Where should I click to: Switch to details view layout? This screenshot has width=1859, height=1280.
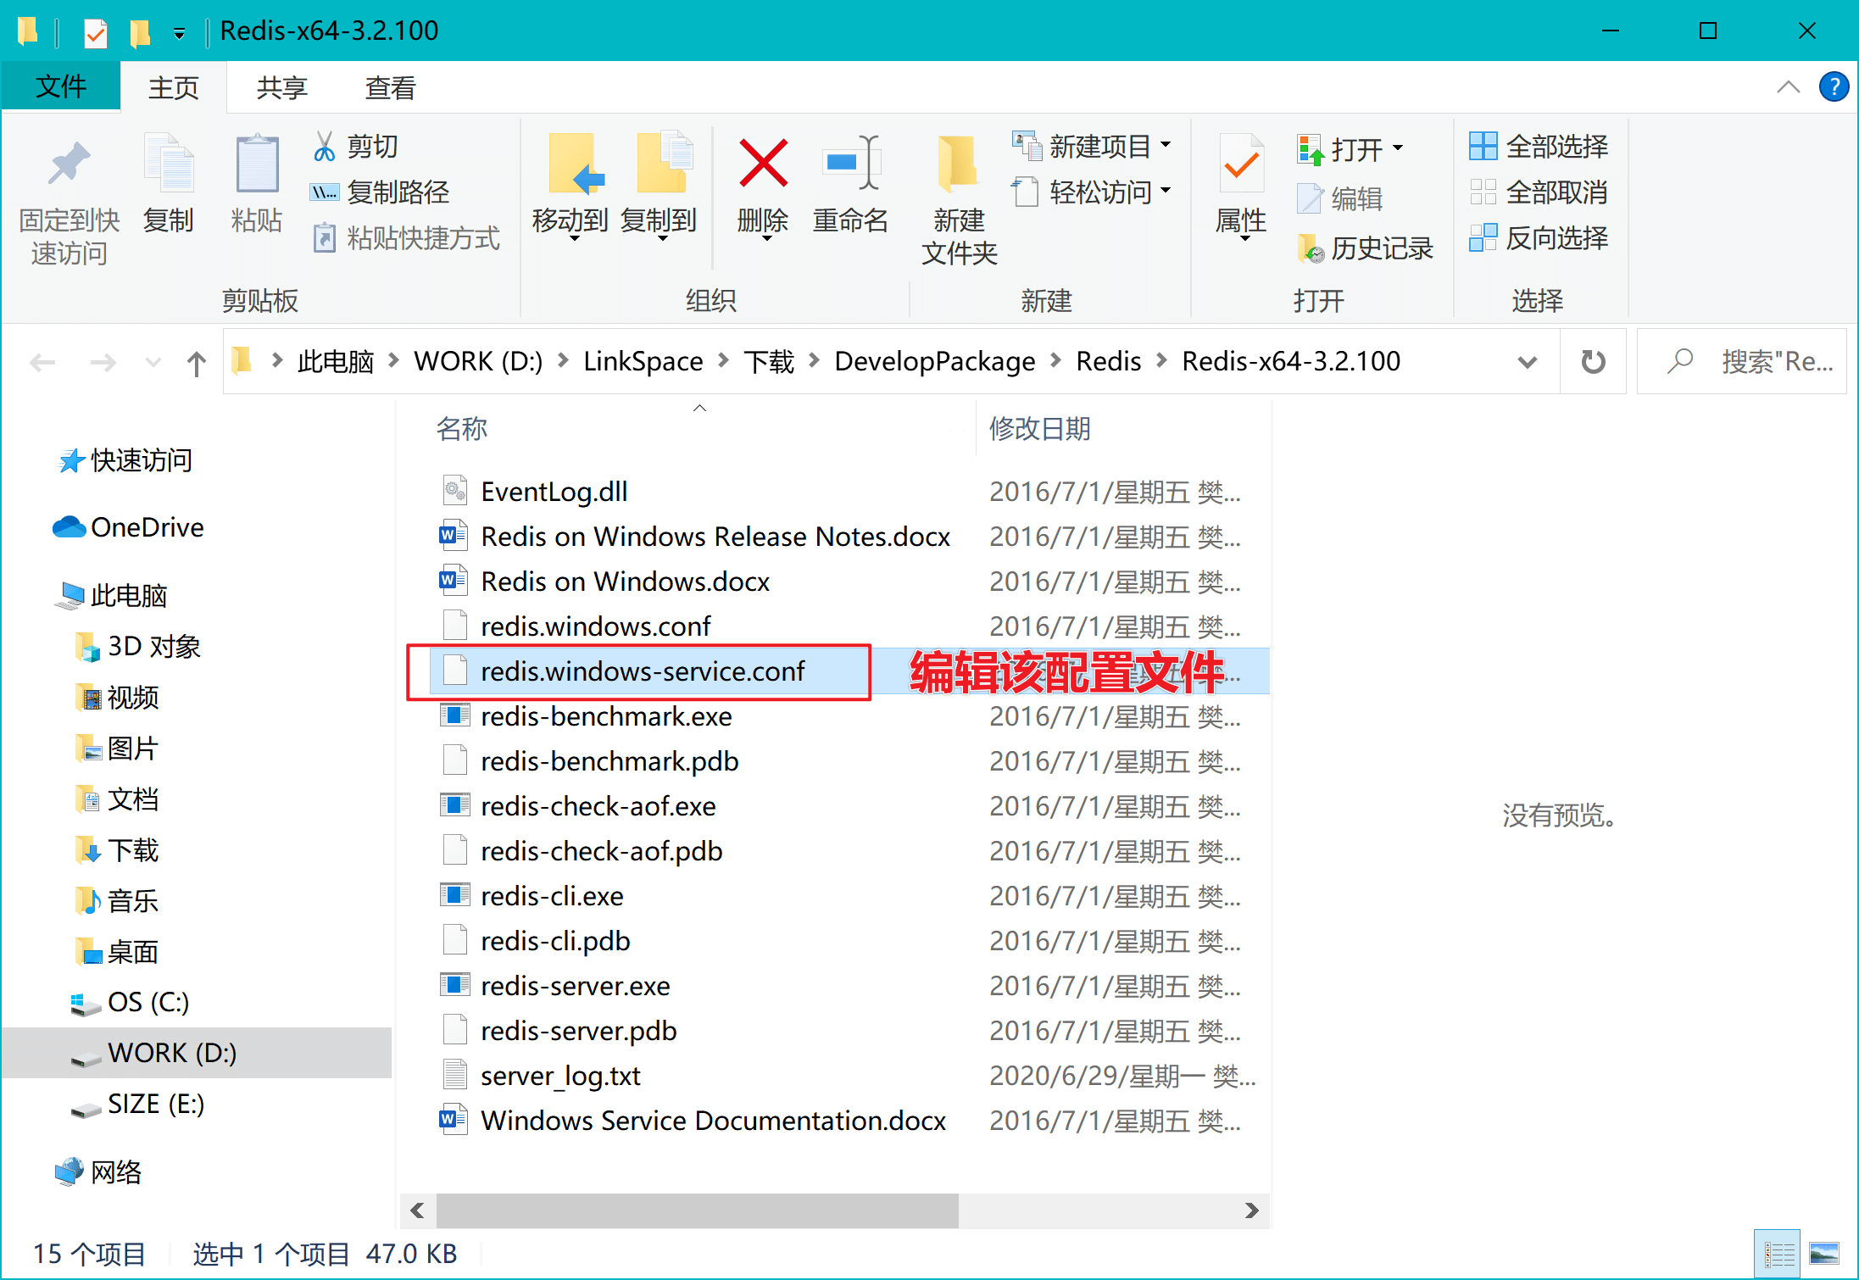tap(1778, 1253)
